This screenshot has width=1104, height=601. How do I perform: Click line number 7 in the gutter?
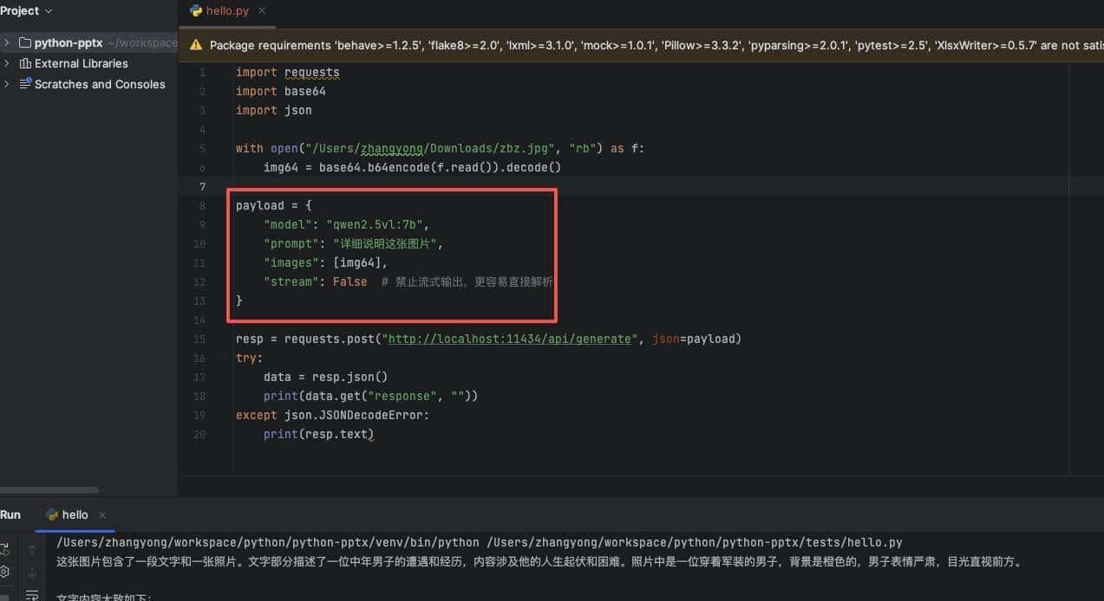[202, 187]
